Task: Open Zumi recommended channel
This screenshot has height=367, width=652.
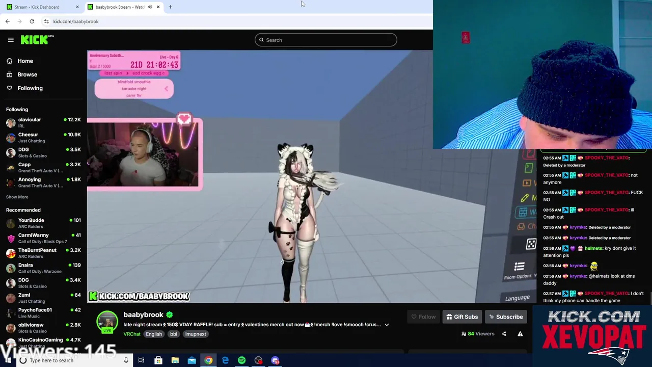Action: point(43,298)
